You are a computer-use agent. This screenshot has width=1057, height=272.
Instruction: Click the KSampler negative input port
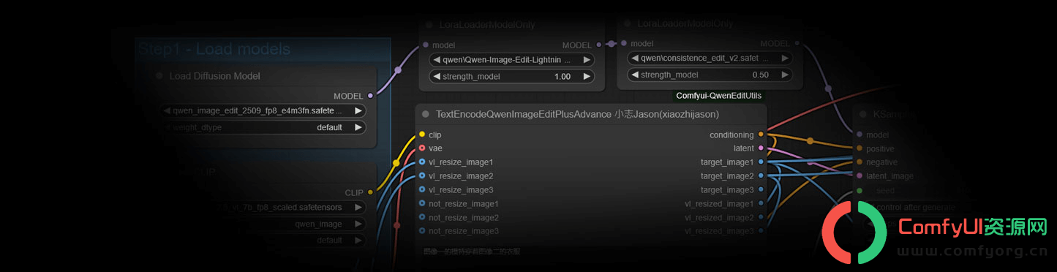[x=859, y=162]
